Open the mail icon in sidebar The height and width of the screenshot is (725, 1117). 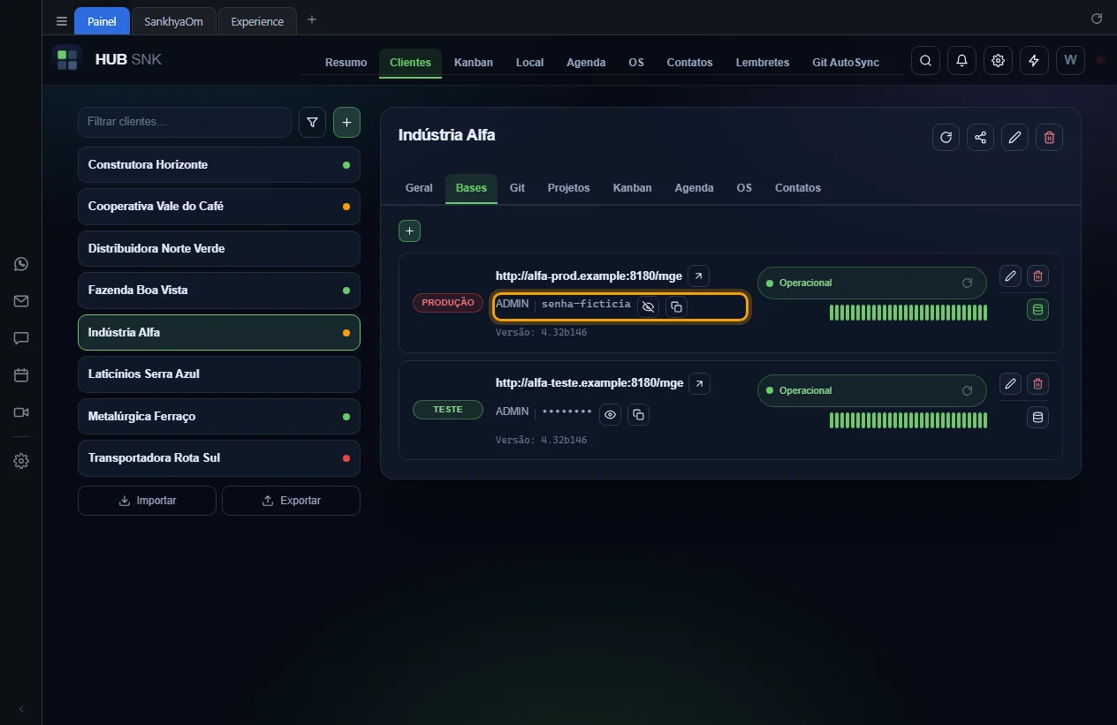[x=21, y=301]
